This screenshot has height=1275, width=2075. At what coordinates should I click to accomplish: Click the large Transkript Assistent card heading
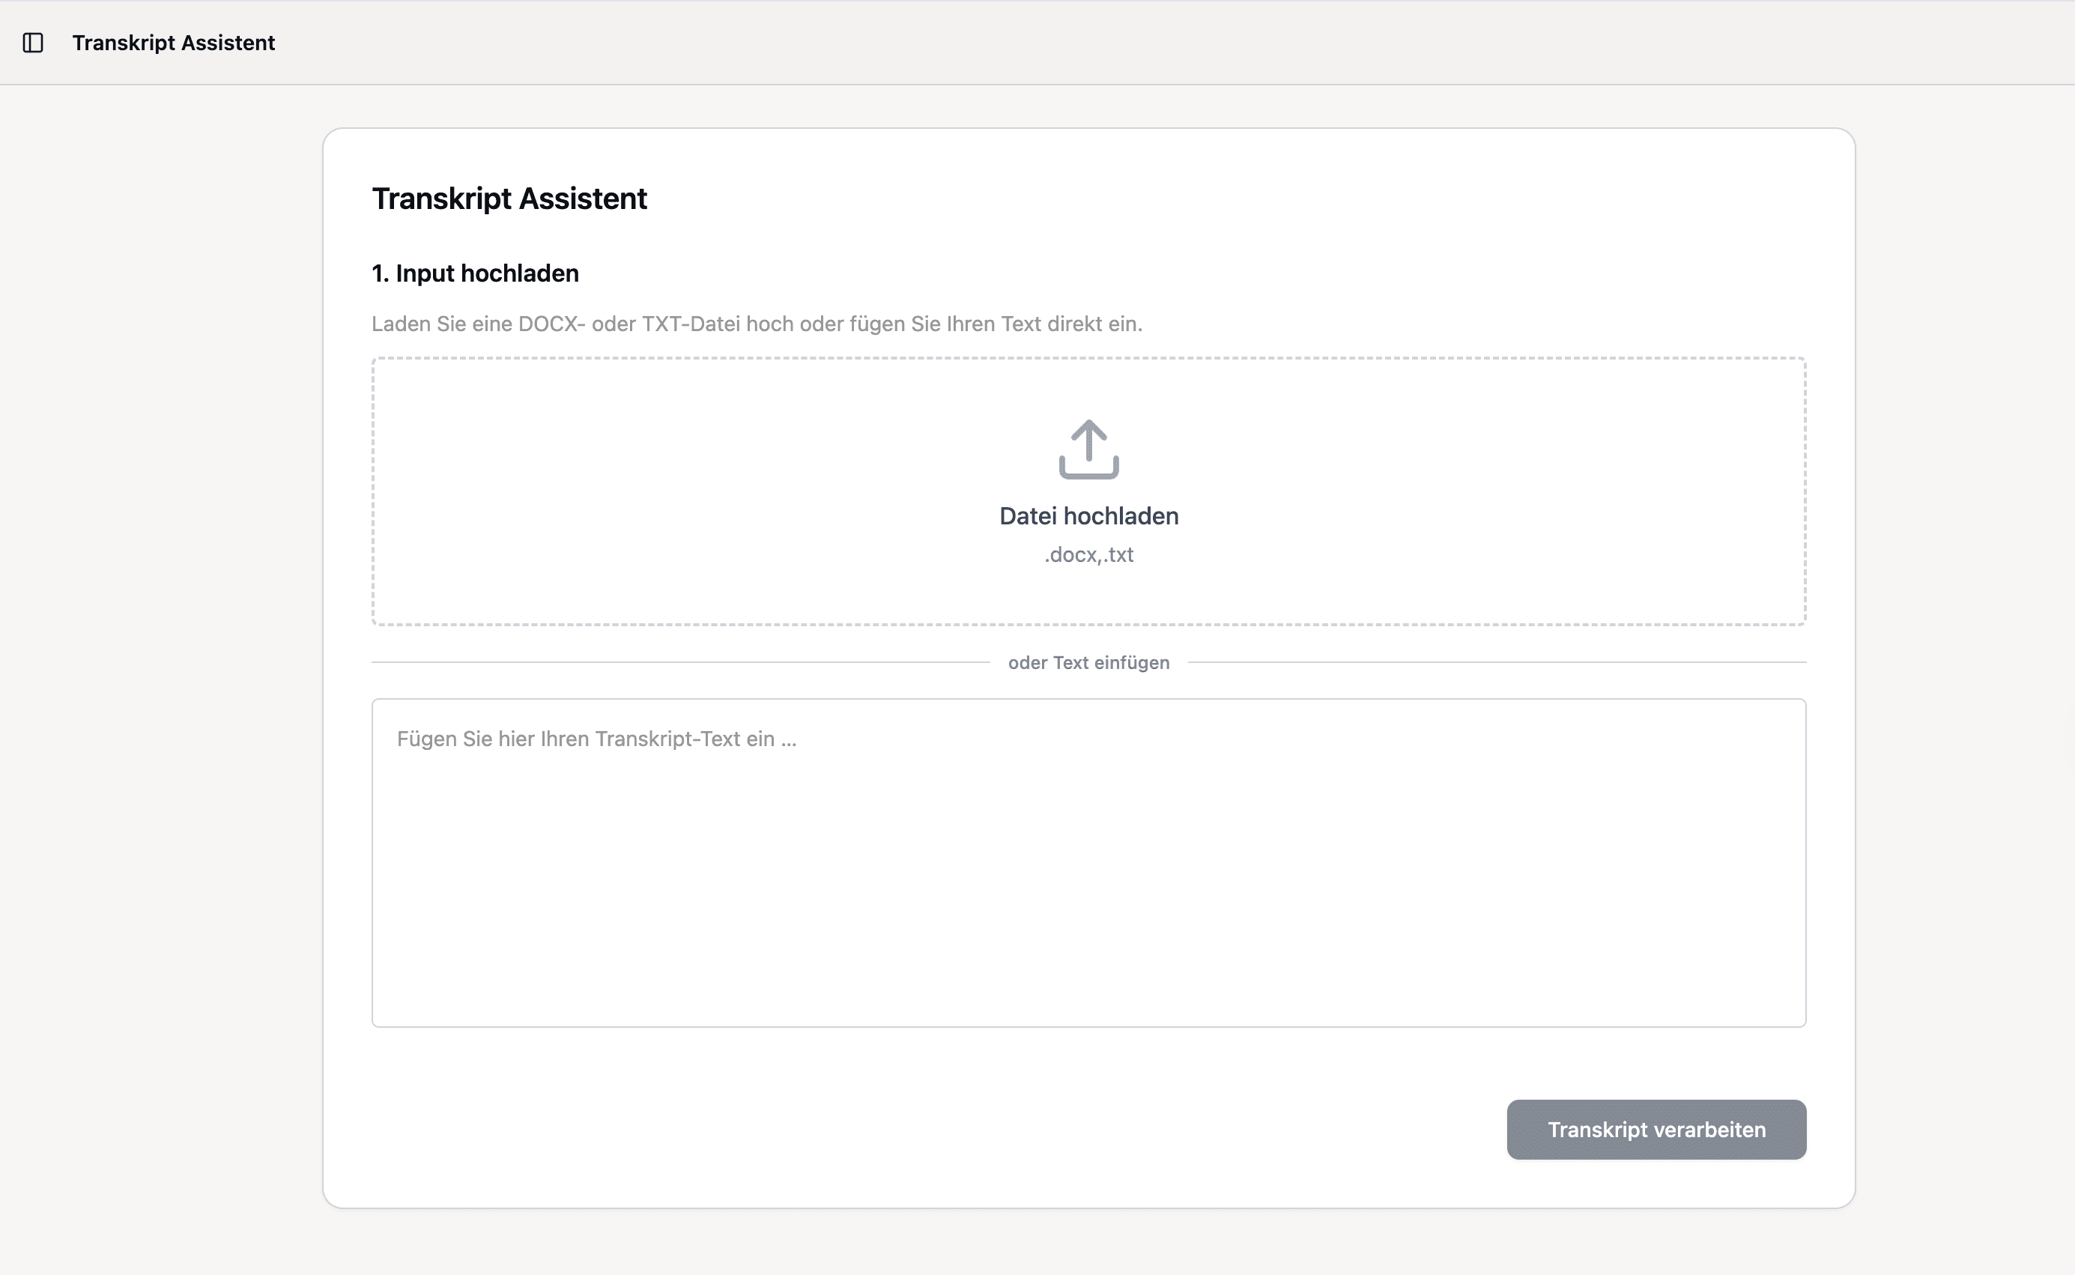(509, 199)
